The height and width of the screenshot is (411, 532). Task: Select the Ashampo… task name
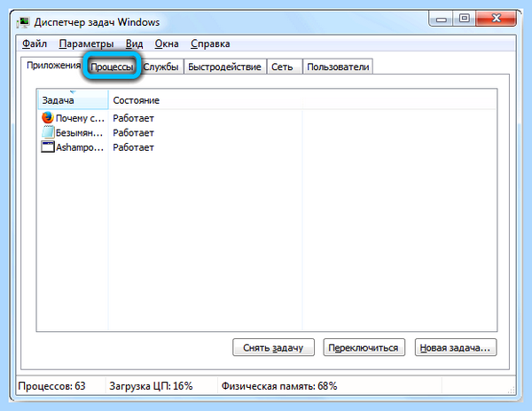click(80, 147)
